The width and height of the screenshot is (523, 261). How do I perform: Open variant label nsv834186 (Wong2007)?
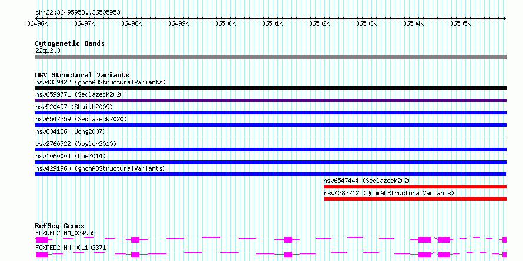pyautogui.click(x=71, y=131)
